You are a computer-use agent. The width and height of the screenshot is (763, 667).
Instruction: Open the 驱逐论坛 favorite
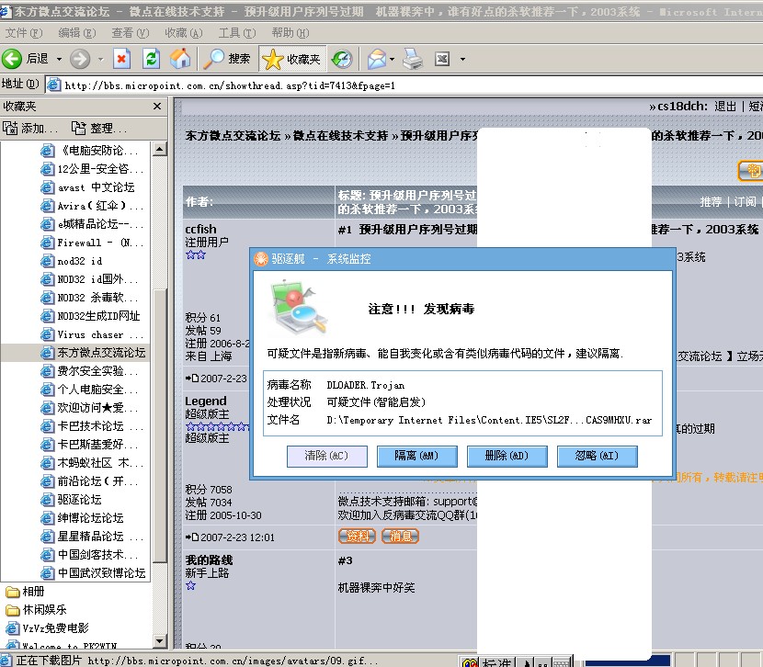(x=72, y=500)
